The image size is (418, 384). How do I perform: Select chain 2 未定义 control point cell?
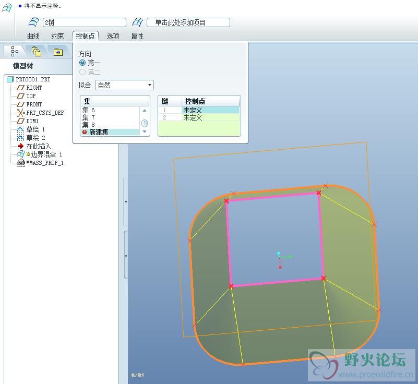[211, 117]
